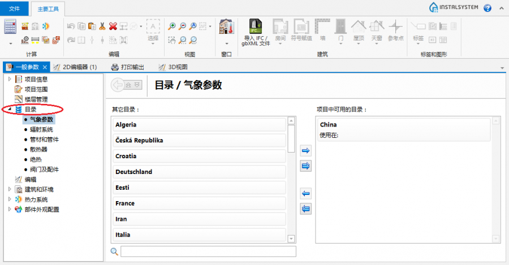
Task: Click the red X delete icon
Action: click(113, 26)
